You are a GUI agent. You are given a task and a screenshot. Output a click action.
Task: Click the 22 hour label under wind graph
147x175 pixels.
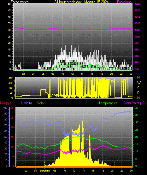point(121,74)
